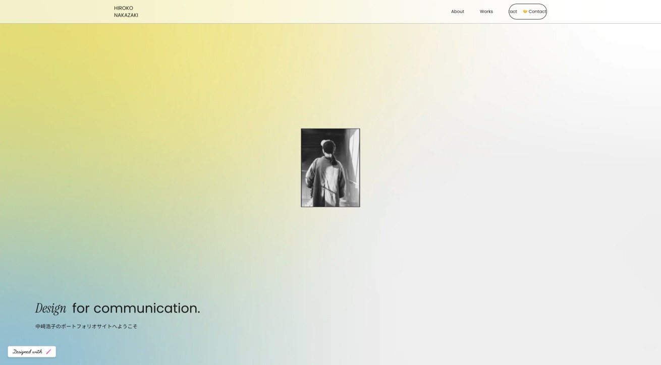The height and width of the screenshot is (365, 661).
Task: Select the Japanese welcome subtitle text
Action: tap(86, 326)
